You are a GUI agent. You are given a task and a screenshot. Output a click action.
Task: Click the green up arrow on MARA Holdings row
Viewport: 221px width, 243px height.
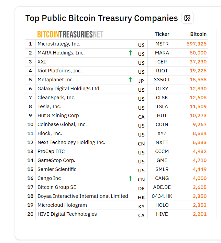130,53
